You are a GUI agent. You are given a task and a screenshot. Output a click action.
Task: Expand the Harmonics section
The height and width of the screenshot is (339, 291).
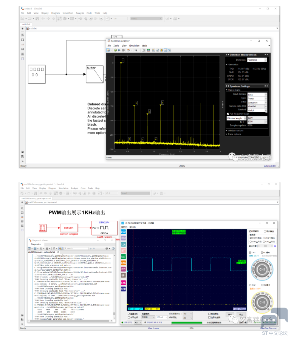pos(232,65)
